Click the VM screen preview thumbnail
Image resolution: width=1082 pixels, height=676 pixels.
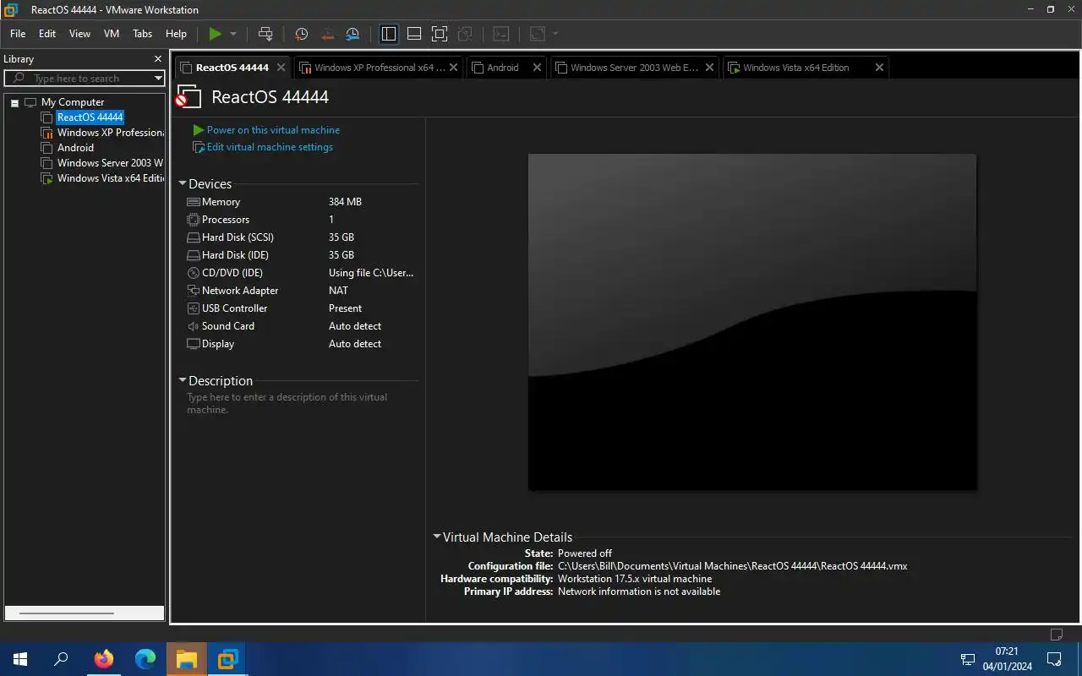[752, 322]
